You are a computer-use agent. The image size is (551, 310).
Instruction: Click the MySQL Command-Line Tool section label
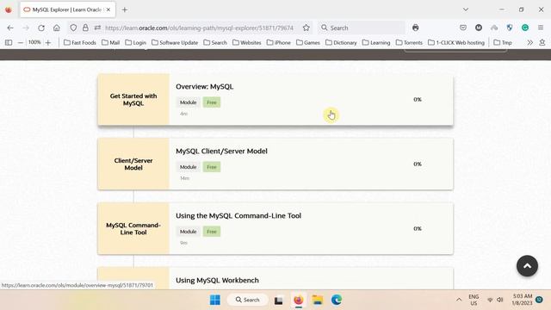133,229
